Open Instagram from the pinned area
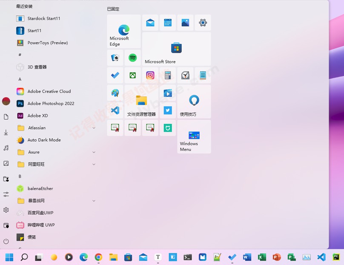 click(x=150, y=75)
